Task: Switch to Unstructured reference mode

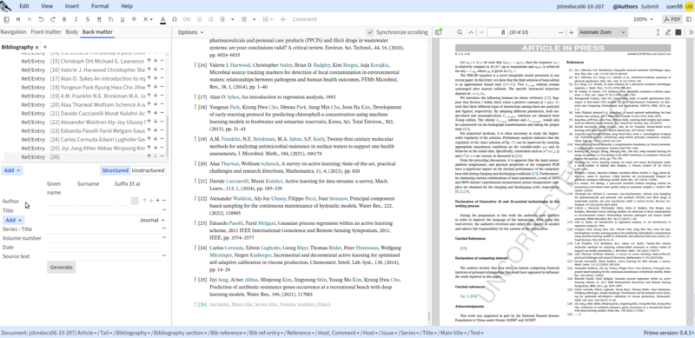Action: pos(148,170)
